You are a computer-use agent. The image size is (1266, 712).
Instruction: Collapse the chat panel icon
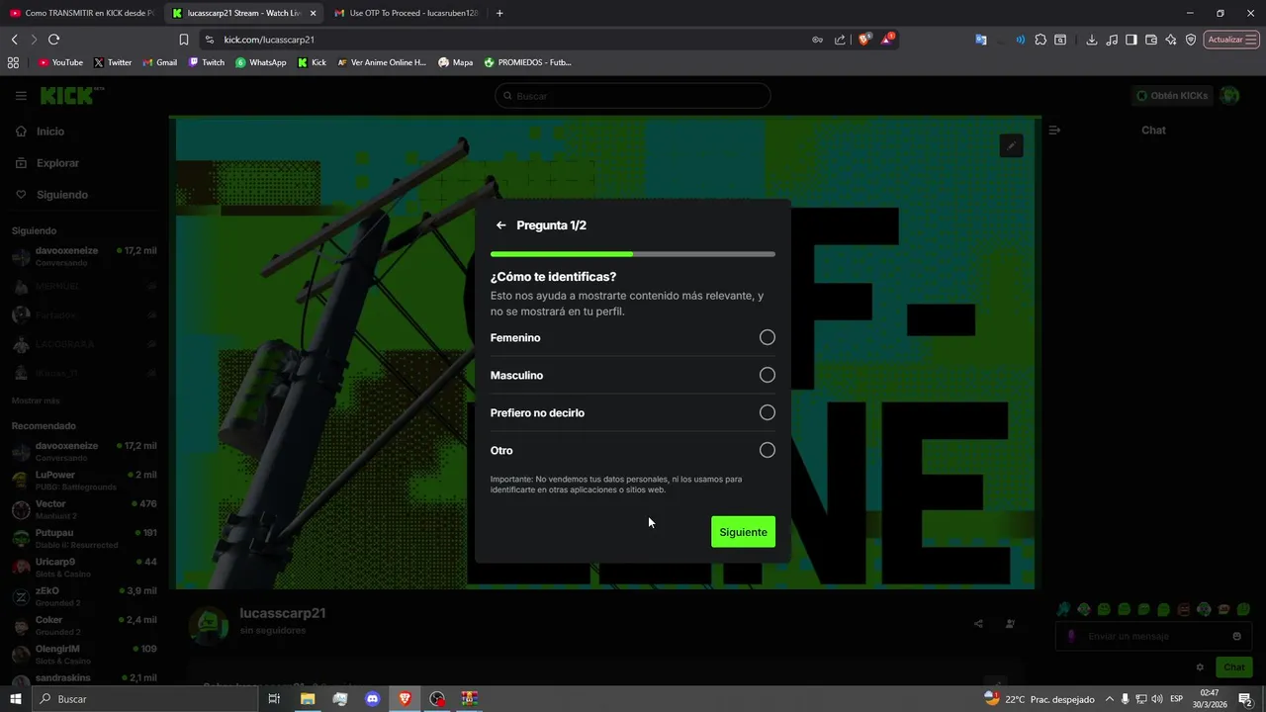tap(1054, 131)
